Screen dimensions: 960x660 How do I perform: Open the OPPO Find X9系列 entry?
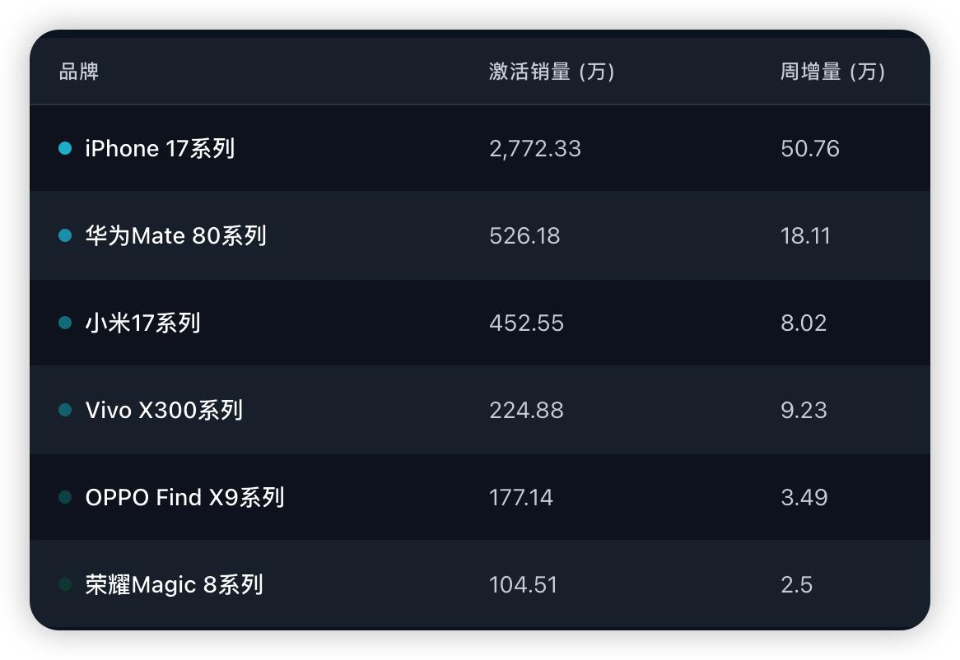coord(184,498)
